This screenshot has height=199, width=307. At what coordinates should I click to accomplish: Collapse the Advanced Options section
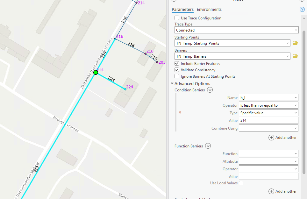tap(172, 83)
